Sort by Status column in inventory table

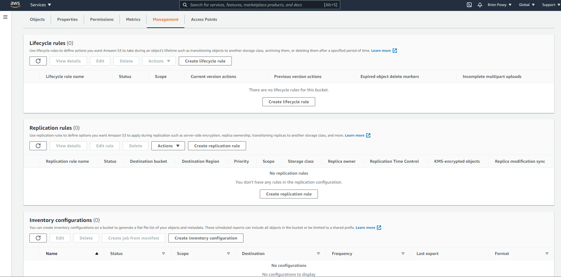point(163,253)
